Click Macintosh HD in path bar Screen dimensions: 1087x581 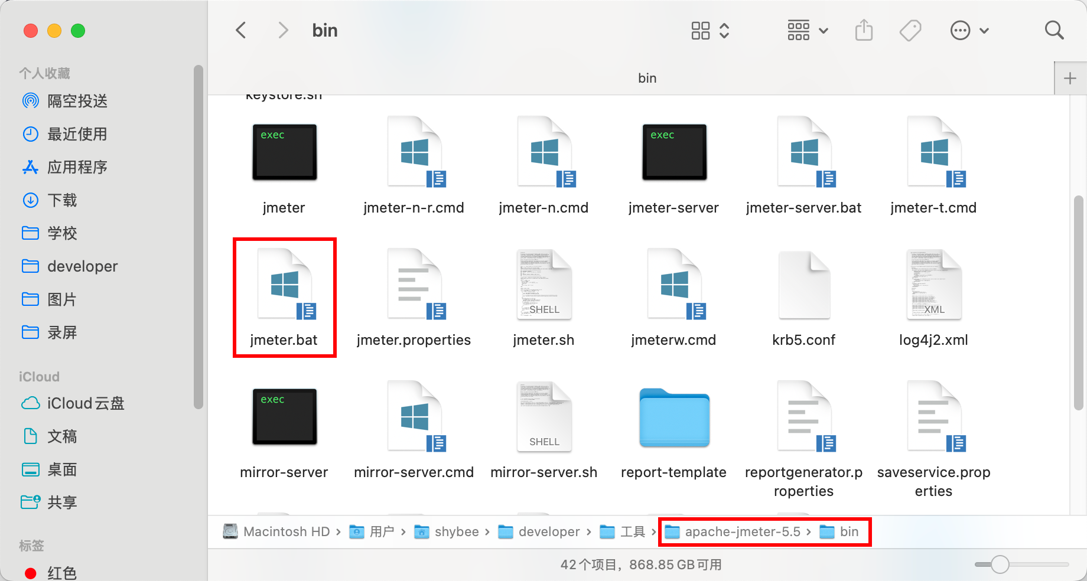click(276, 531)
